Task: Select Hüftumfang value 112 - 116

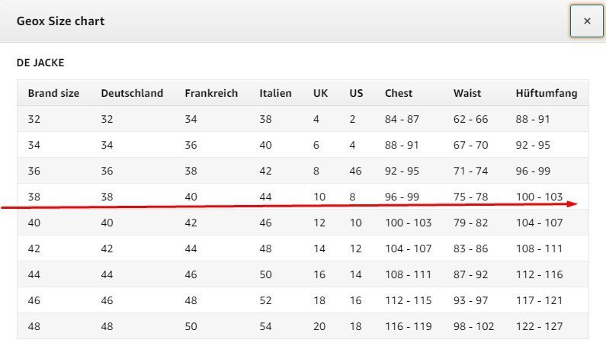Action: pyautogui.click(x=540, y=274)
